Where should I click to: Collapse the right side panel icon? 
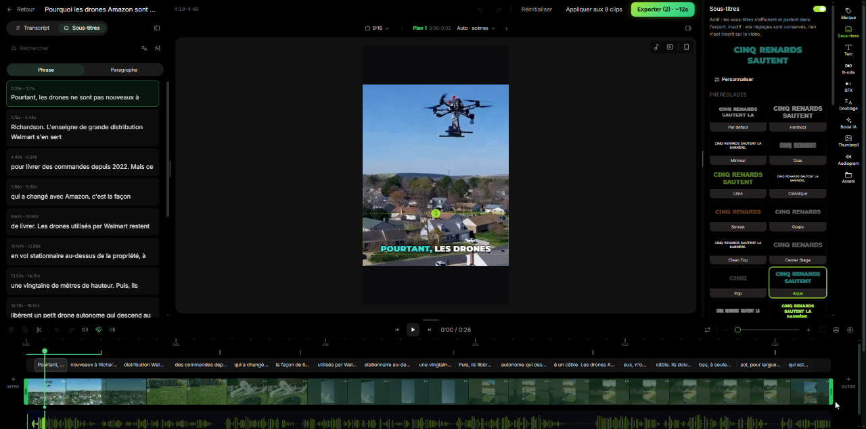point(688,28)
